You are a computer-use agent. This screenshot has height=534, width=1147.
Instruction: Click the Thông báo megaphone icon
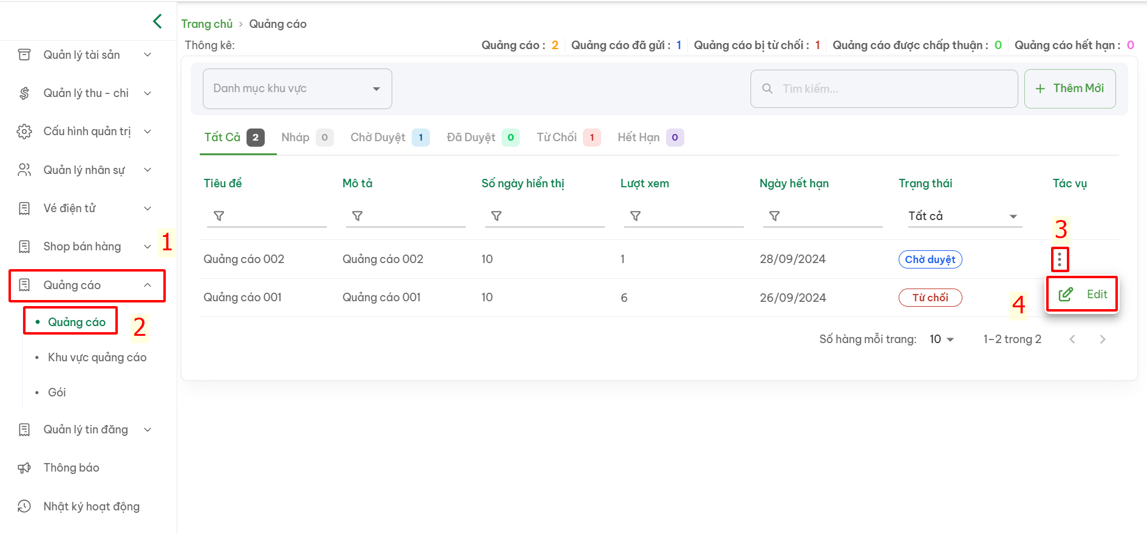coord(24,468)
